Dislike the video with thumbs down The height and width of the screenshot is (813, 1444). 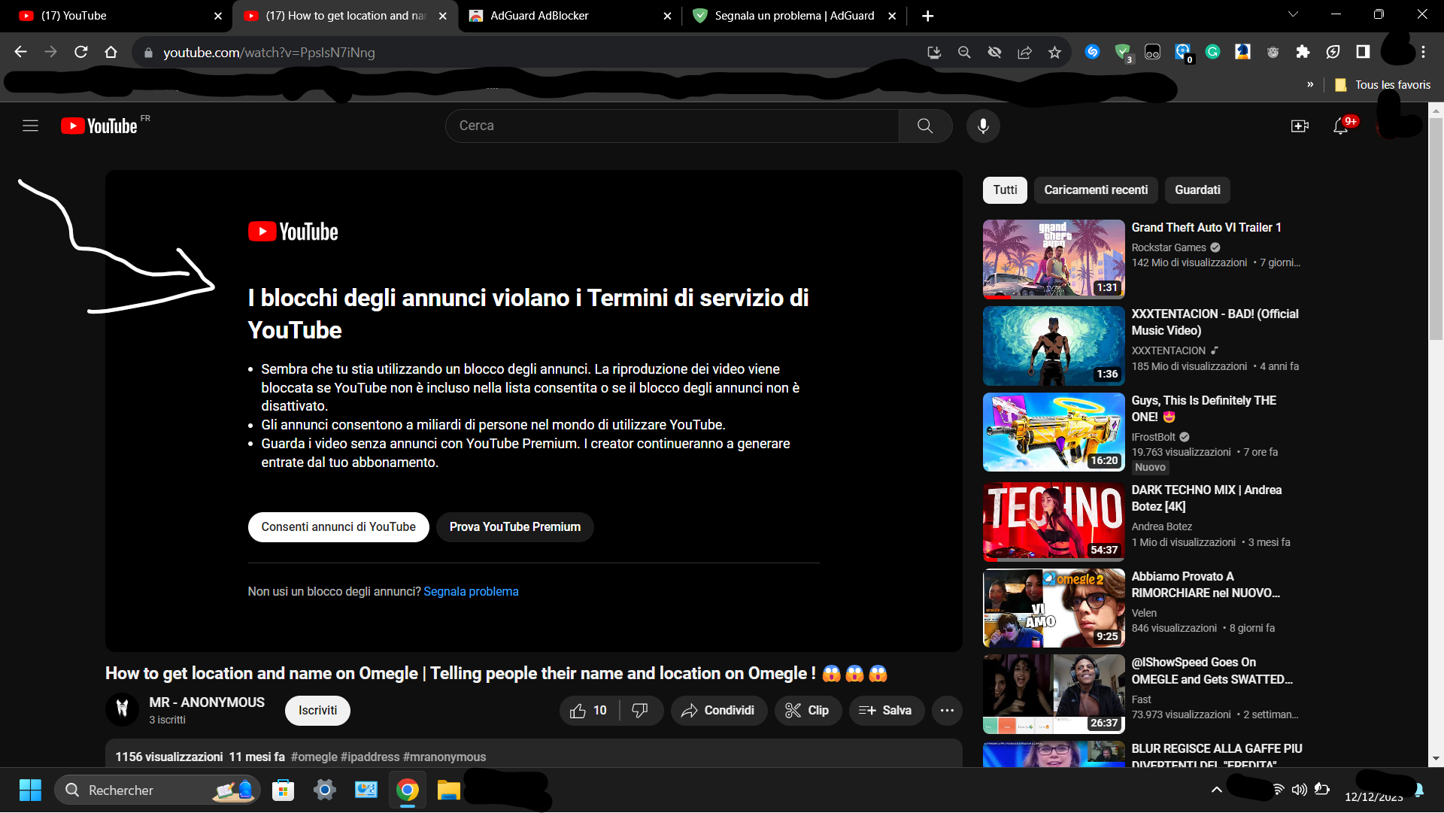tap(640, 711)
